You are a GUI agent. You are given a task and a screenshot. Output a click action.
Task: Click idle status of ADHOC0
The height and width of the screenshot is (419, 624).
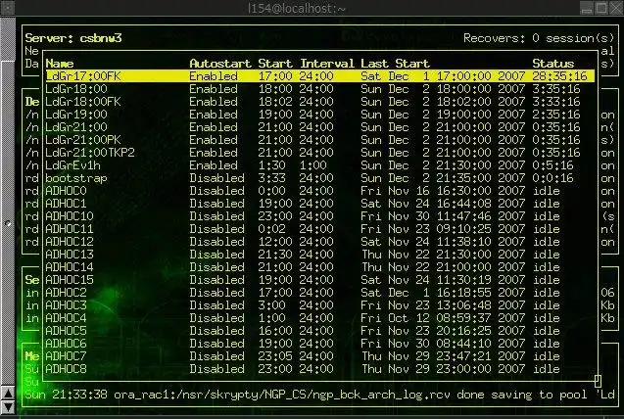(546, 191)
